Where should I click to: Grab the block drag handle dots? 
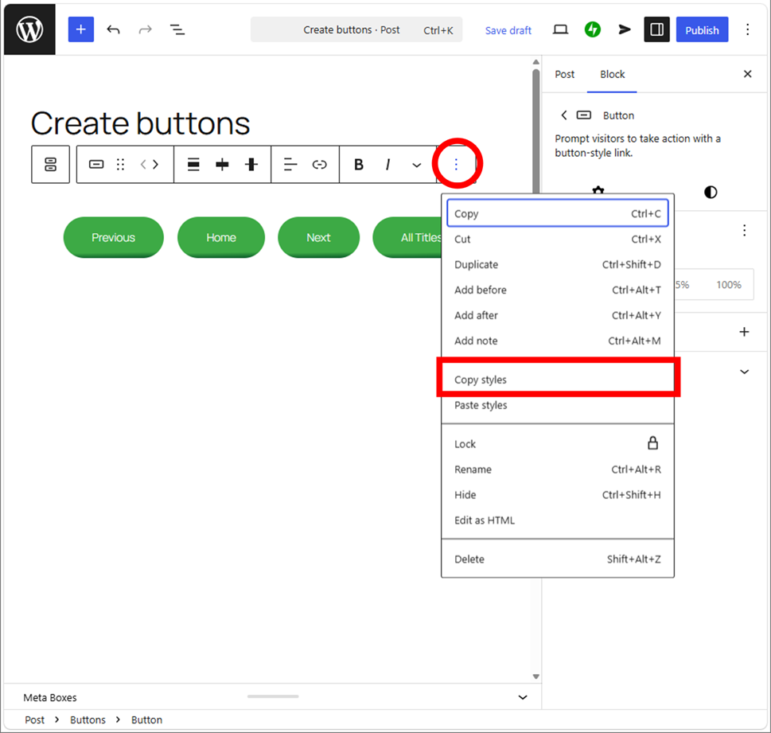(x=120, y=164)
